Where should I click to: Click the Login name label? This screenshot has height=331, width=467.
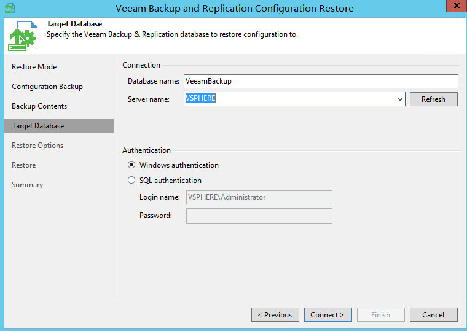[x=160, y=197]
